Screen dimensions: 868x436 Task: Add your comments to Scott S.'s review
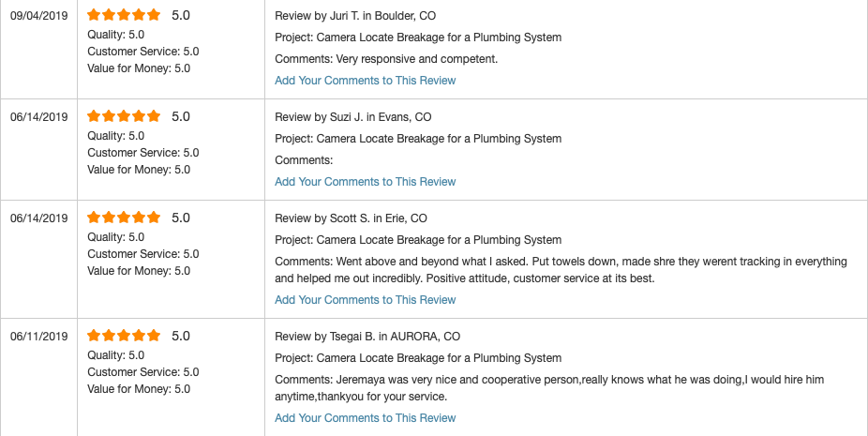[365, 300]
